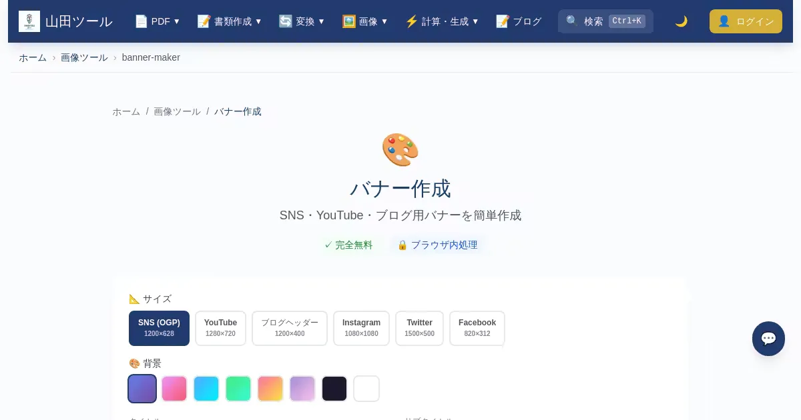Expand the PDF dropdown menu
801x420 pixels.
pyautogui.click(x=158, y=21)
